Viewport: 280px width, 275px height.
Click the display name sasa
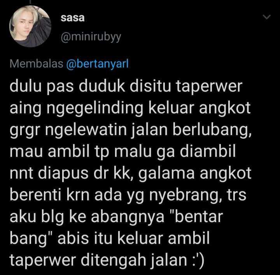72,18
